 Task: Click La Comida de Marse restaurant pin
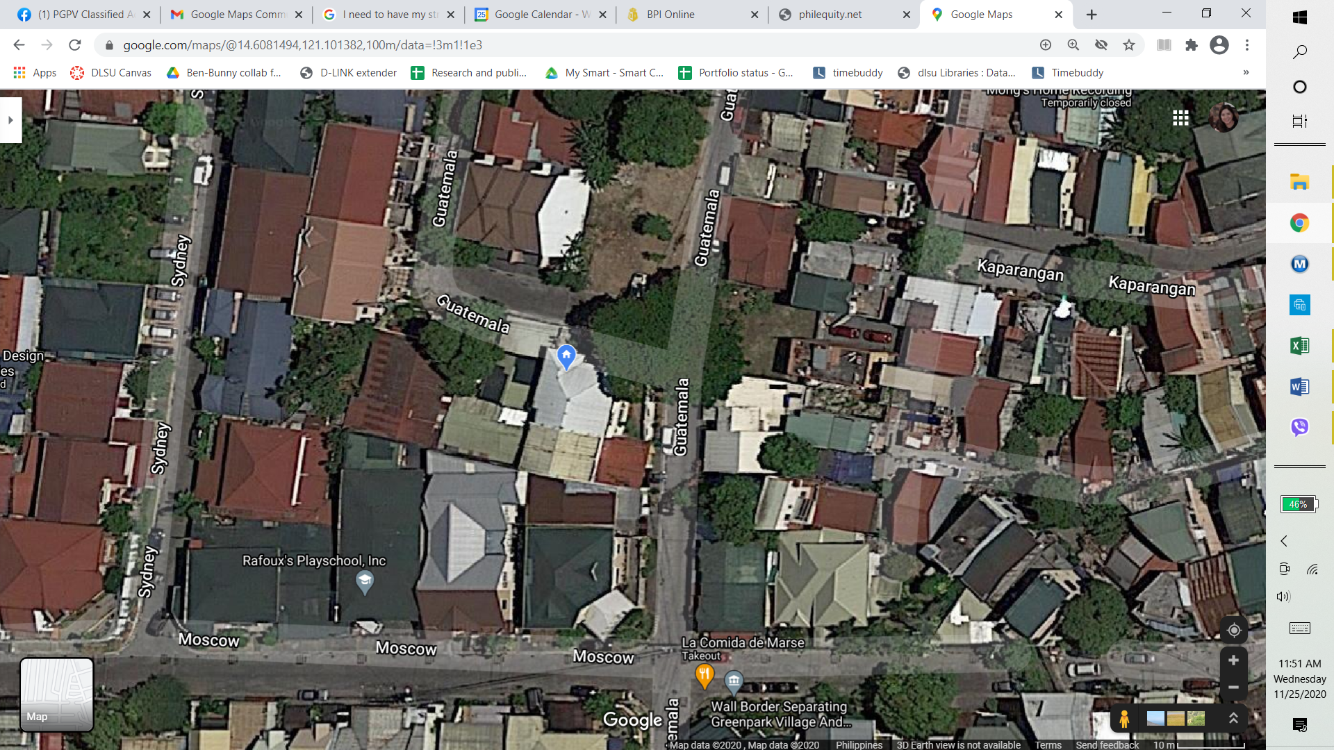[704, 674]
